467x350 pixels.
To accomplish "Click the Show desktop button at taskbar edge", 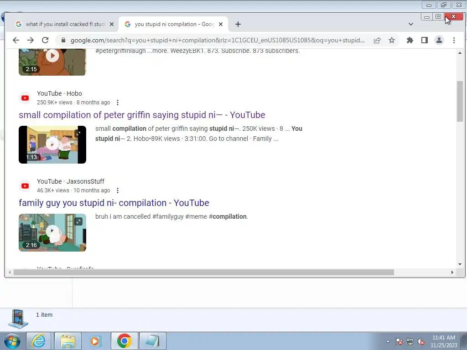I will [x=464, y=341].
